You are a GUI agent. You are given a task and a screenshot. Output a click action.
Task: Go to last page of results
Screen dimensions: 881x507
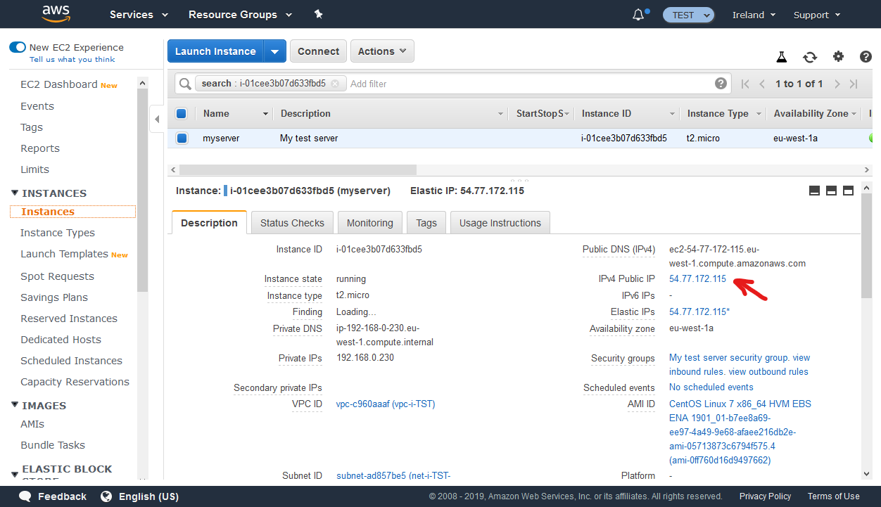854,84
